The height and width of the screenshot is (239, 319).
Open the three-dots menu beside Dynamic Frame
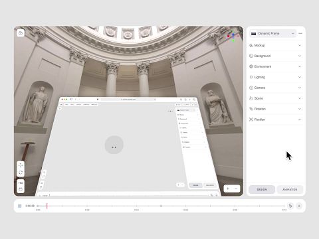(300, 33)
